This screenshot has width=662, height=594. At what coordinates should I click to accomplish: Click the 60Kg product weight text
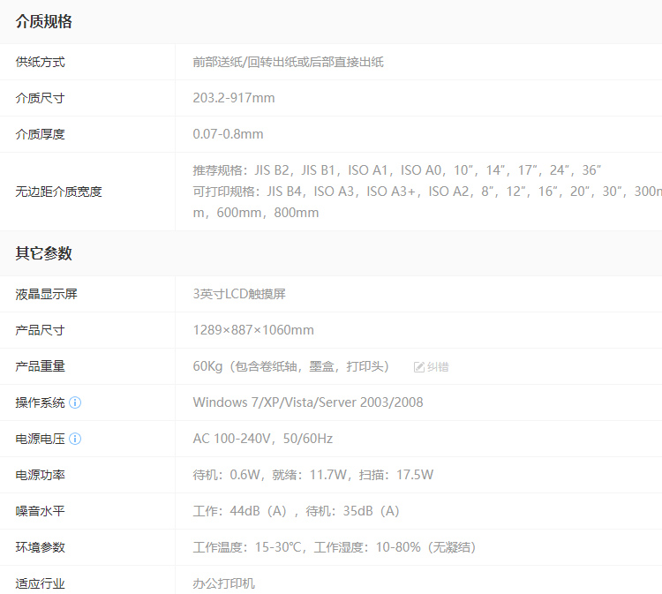tap(291, 366)
